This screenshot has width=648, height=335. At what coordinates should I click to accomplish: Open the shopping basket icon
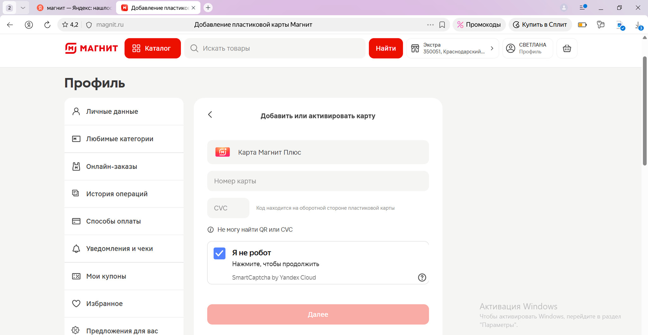tap(567, 48)
